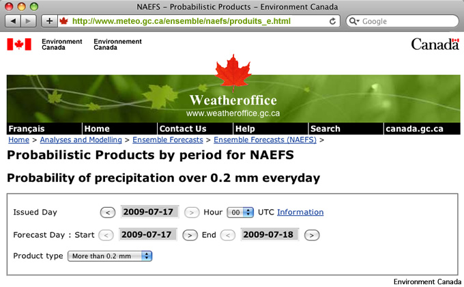
Task: Follow the Ensemble Forecasts (NAEFS) breadcrumb
Action: [x=265, y=139]
